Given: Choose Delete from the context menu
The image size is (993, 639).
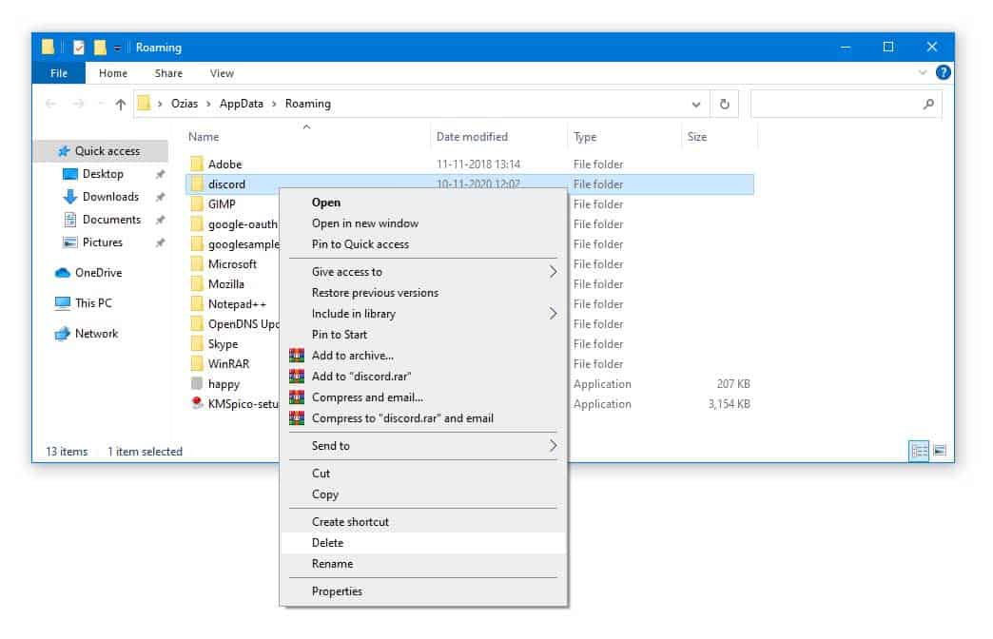Looking at the screenshot, I should [x=423, y=543].
